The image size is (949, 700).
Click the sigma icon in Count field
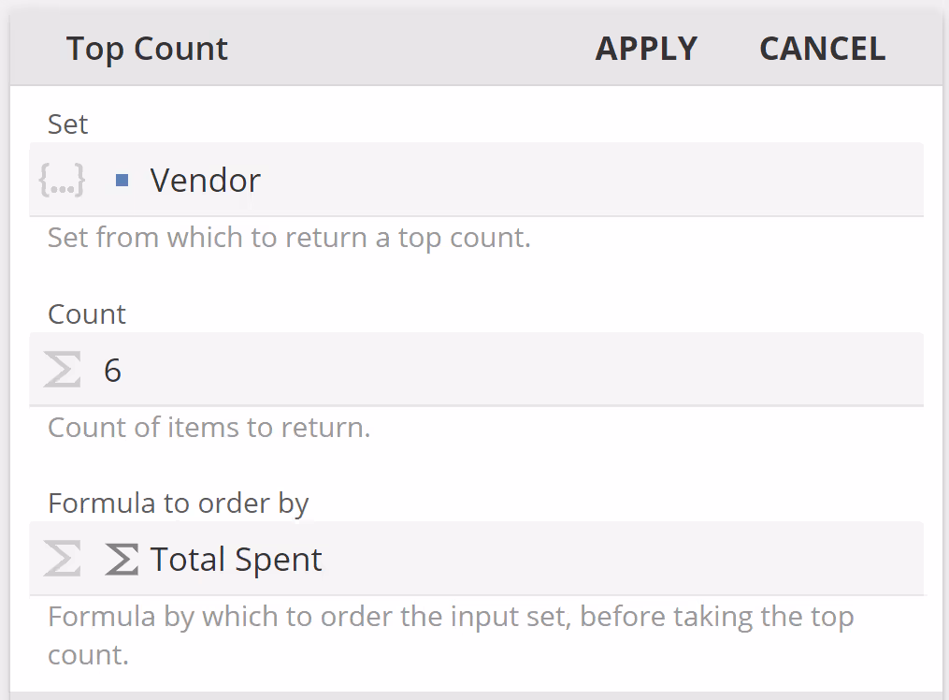coord(63,370)
